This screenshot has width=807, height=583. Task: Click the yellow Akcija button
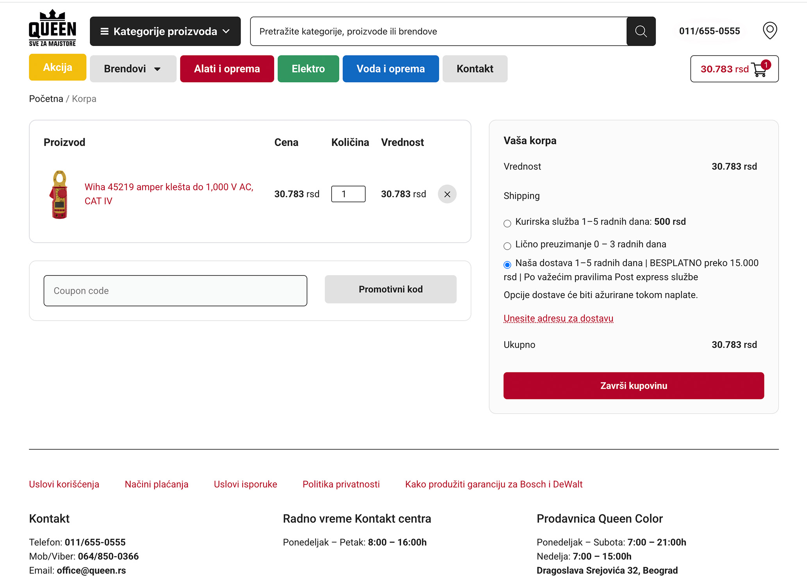[x=57, y=67]
